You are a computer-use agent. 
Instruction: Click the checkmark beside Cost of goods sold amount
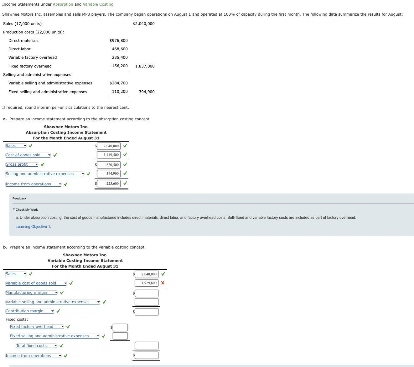(x=125, y=154)
